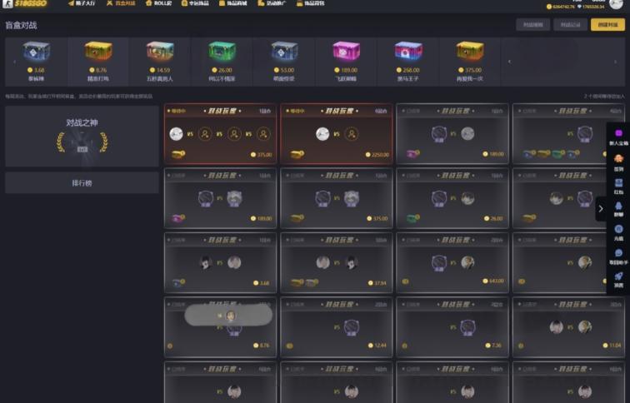Collapse the right sidebar with chevron arrow
Viewport: 630px width, 403px height.
pyautogui.click(x=601, y=209)
